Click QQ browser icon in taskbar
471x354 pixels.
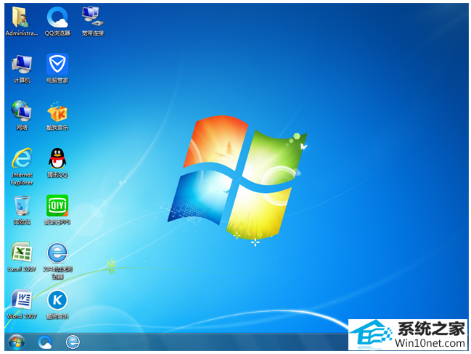point(45,342)
